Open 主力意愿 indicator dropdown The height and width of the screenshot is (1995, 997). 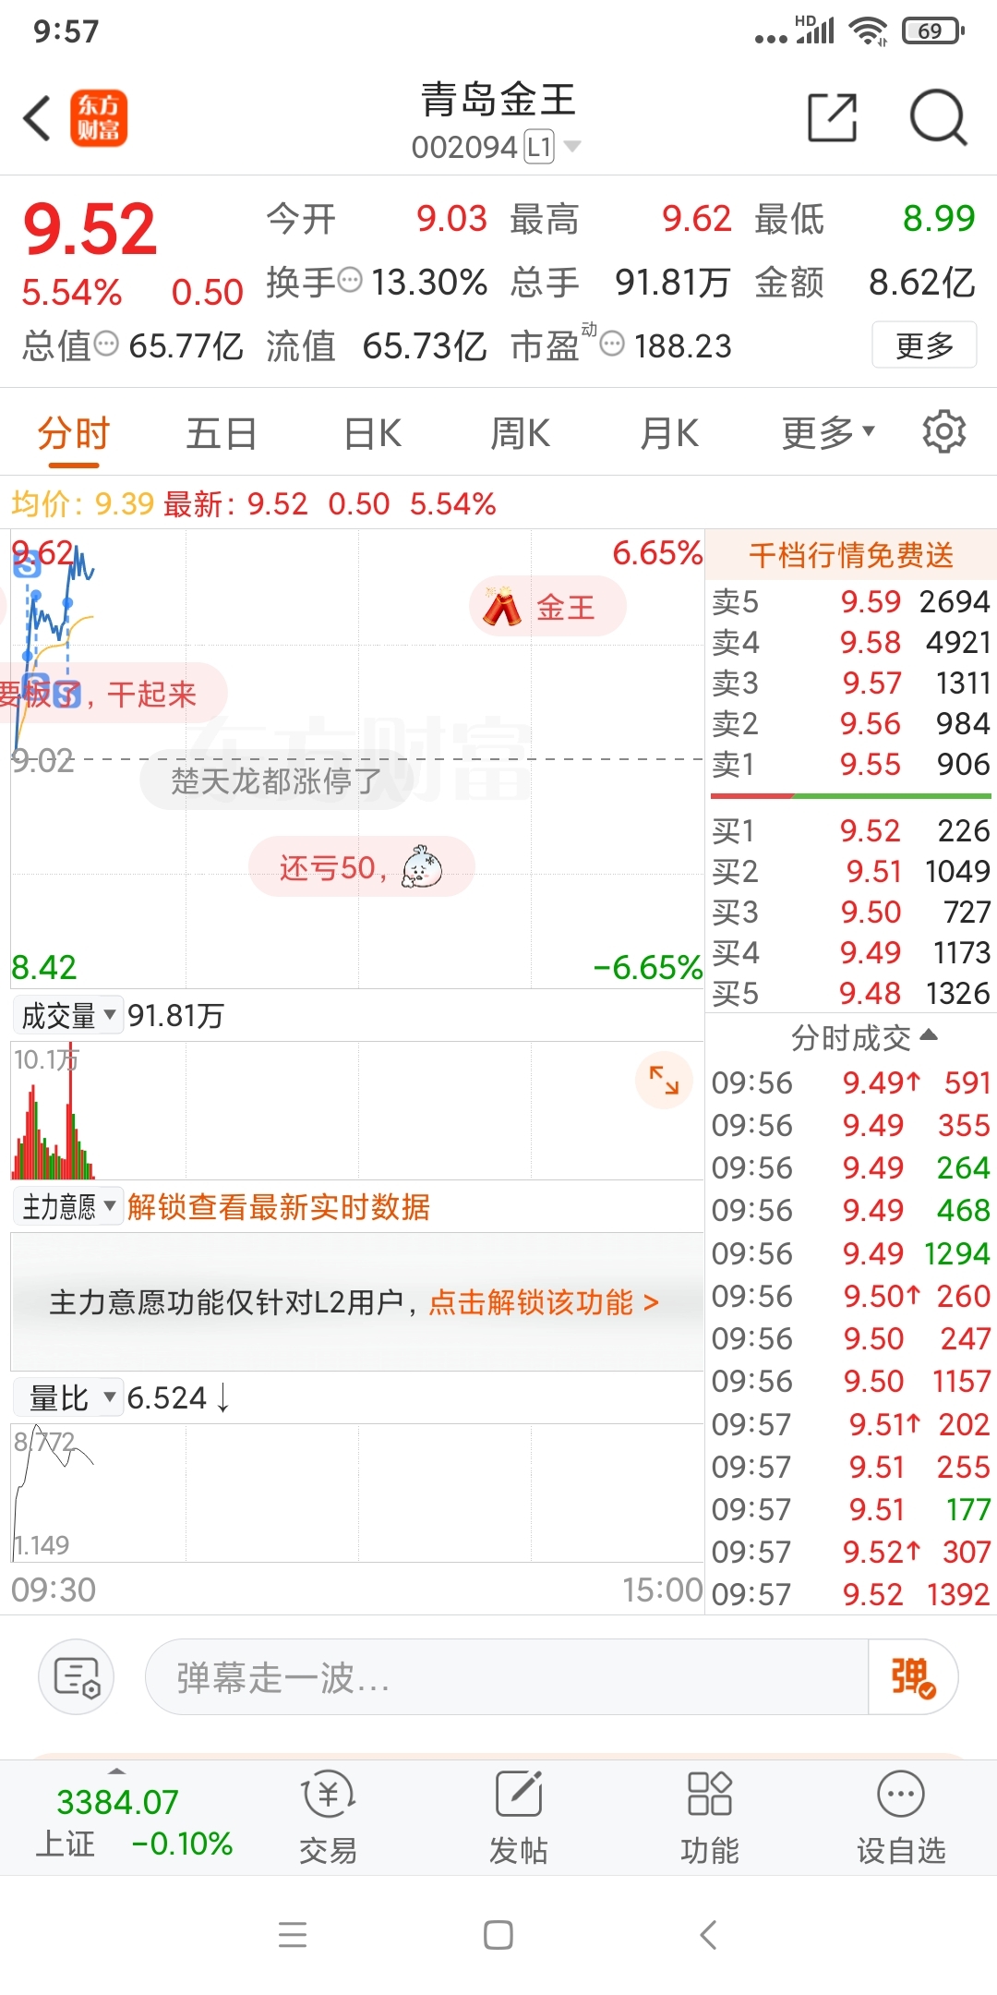pyautogui.click(x=68, y=1206)
